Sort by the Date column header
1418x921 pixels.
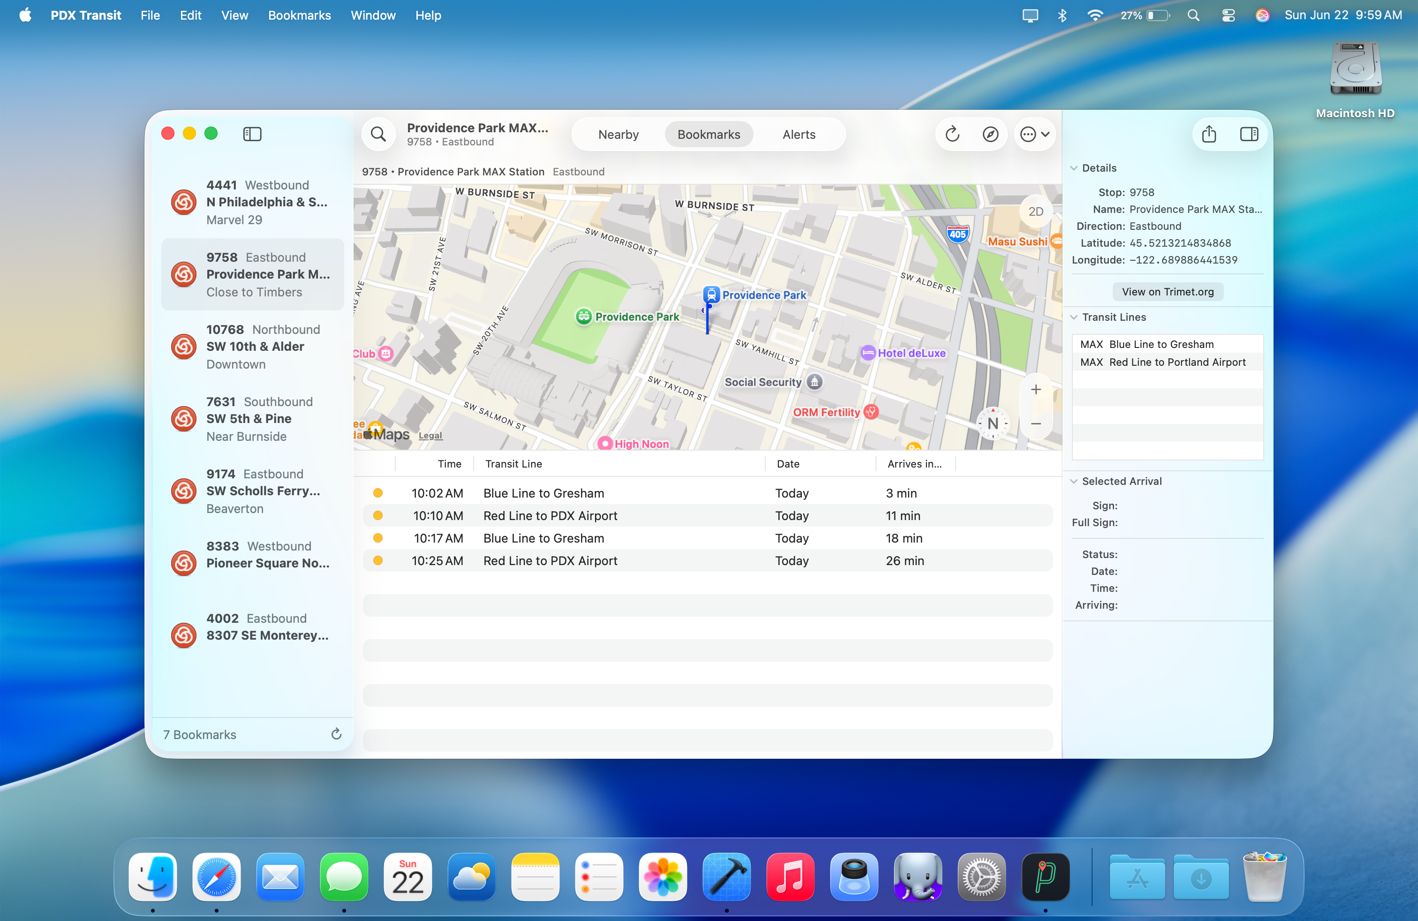click(x=821, y=464)
